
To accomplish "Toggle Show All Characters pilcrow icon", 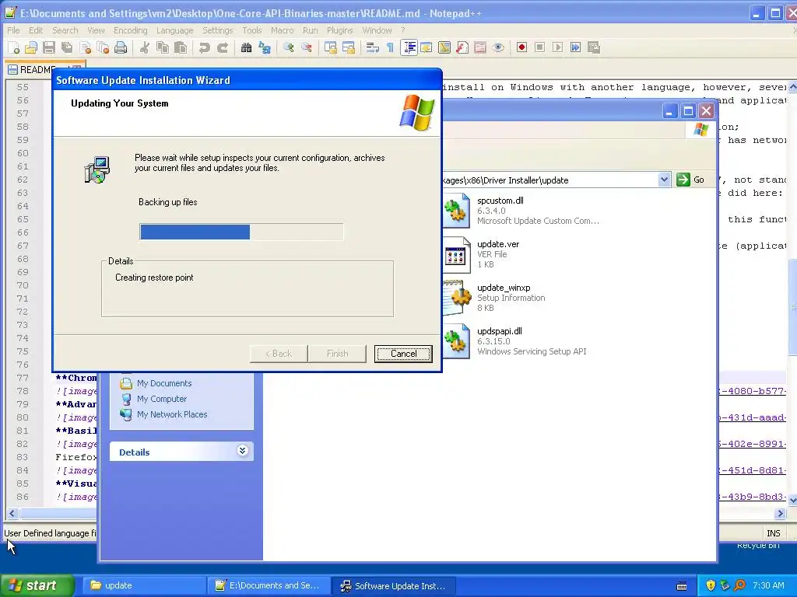I will pos(390,47).
